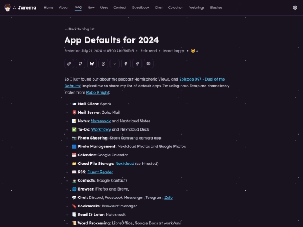
Task: Click the Word Processing list row
Action: pos(126,223)
